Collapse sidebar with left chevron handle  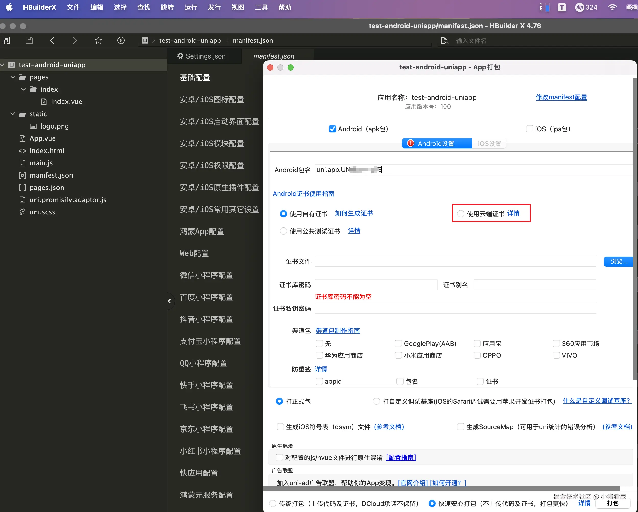pyautogui.click(x=169, y=301)
